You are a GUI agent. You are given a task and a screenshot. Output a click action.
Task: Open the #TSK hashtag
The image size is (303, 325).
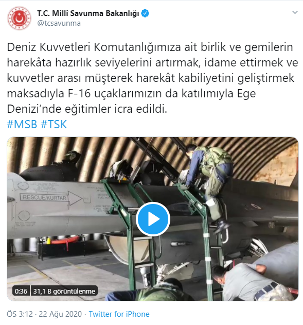(x=54, y=124)
